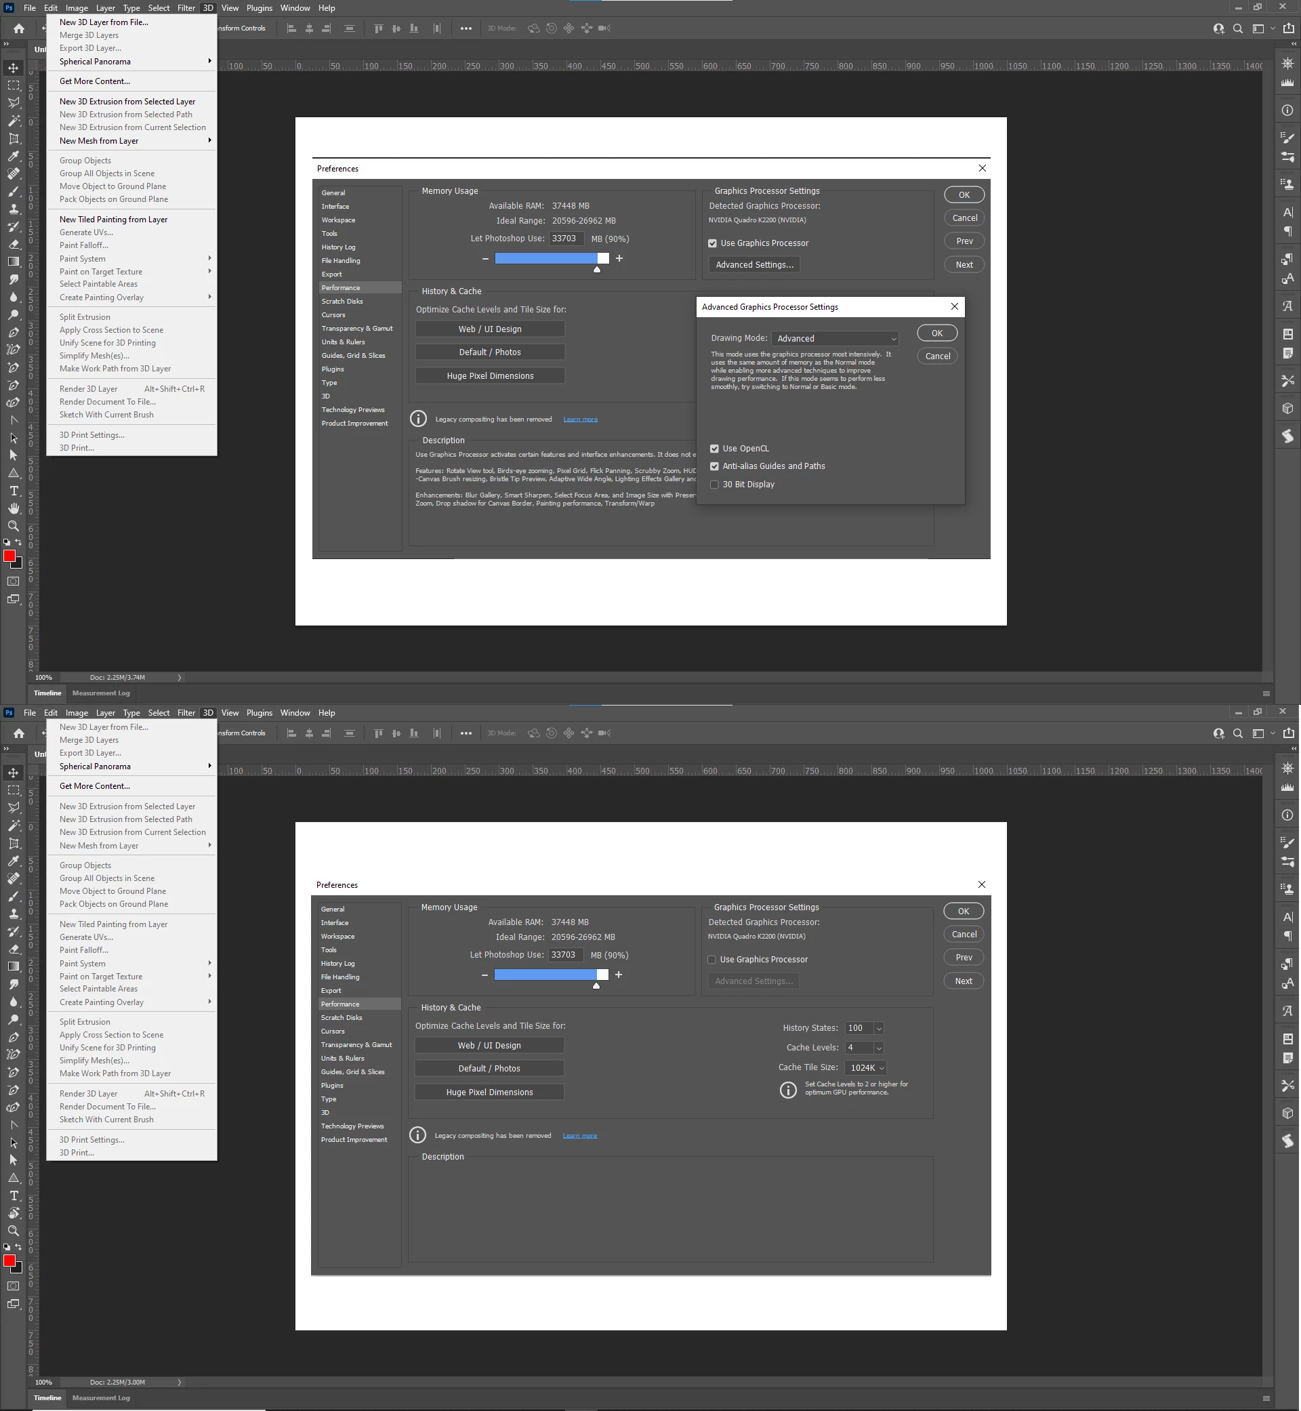Open the Histogram panel icon in upper window

(x=1287, y=82)
